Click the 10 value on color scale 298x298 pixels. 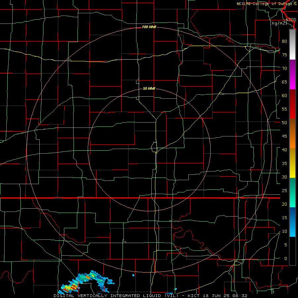coord(284,231)
